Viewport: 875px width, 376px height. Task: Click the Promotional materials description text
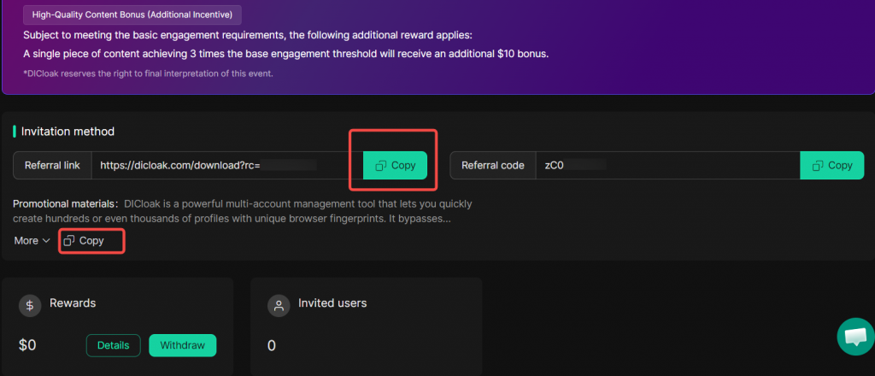pos(243,211)
